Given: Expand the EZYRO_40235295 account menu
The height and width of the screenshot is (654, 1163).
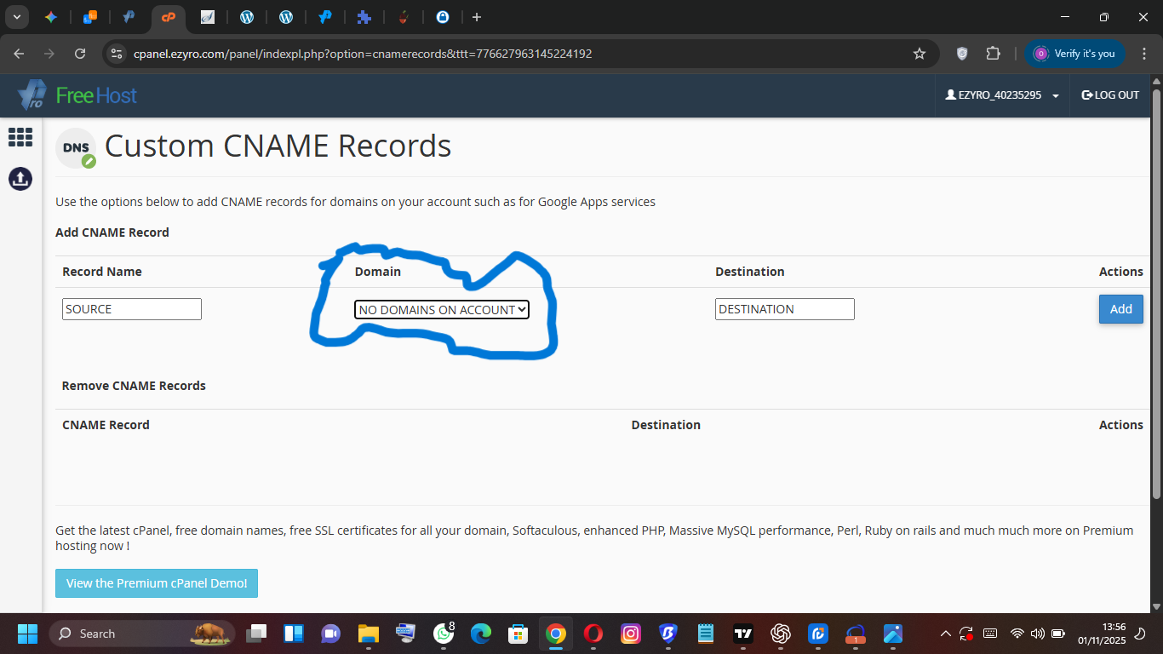Looking at the screenshot, I should tap(1002, 95).
